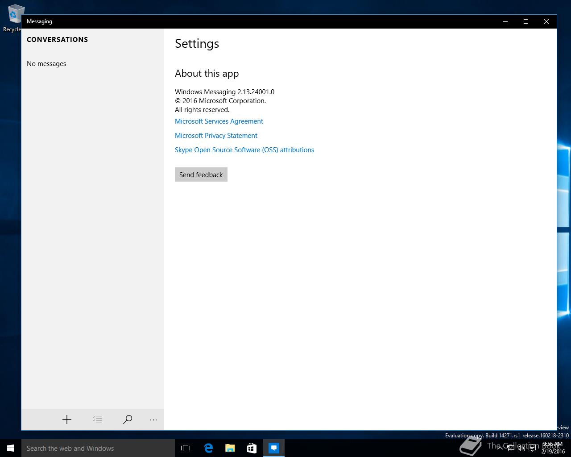Search conversations with the magnifier icon
The height and width of the screenshot is (457, 571).
pos(128,420)
